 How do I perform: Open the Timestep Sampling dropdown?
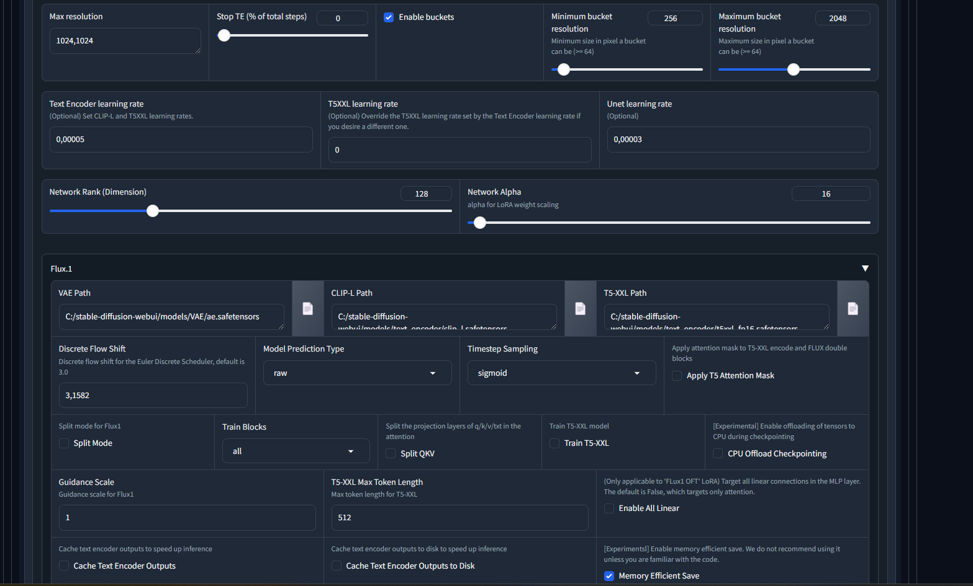pyautogui.click(x=561, y=373)
